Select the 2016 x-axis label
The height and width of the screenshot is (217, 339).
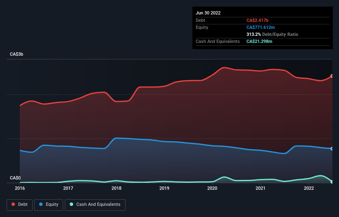pos(20,188)
